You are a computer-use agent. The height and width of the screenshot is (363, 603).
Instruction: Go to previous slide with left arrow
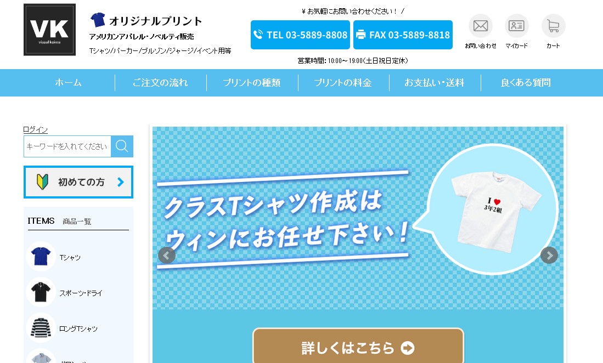tap(166, 256)
